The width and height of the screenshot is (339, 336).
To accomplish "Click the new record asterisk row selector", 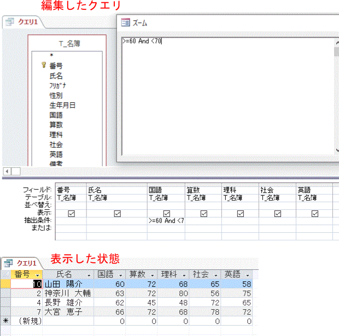I will tap(5, 321).
